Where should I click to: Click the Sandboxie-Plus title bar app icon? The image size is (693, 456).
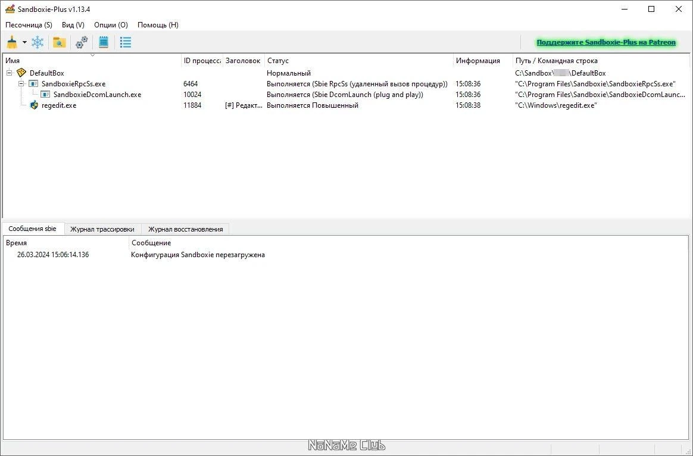pyautogui.click(x=10, y=9)
